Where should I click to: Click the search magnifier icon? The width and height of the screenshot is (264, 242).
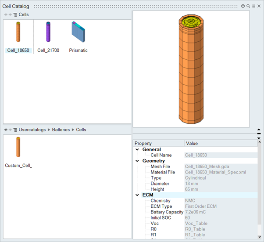(x=248, y=6)
